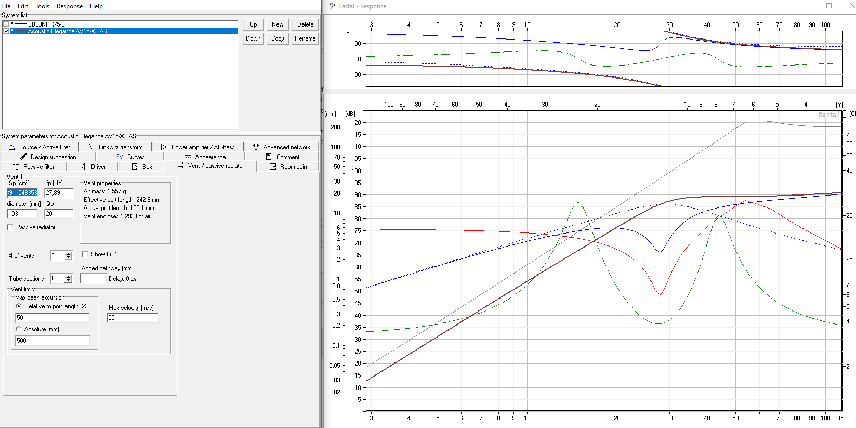Click the Copy system button
The width and height of the screenshot is (856, 428).
pos(278,38)
